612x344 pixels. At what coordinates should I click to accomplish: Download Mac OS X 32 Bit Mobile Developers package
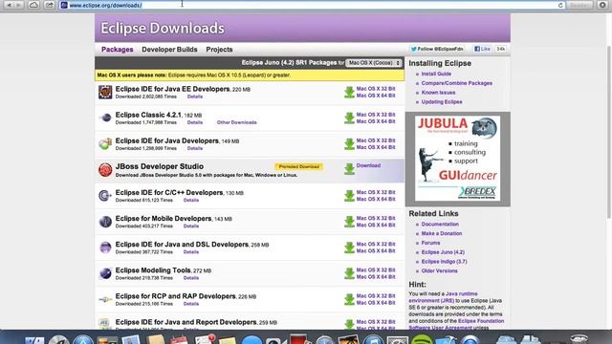point(376,219)
